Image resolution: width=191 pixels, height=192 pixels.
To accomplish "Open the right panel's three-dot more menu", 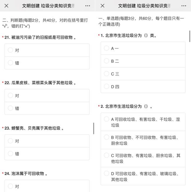I will [x=183, y=6].
